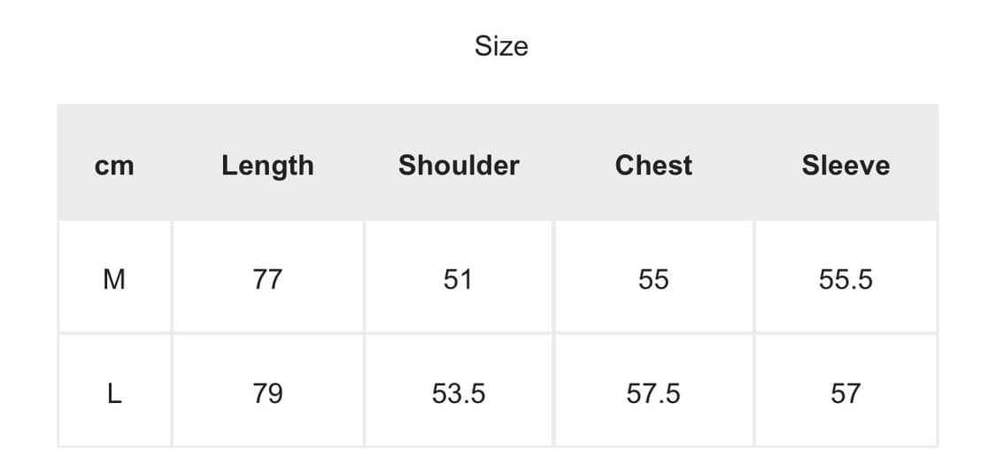Click the L length value 79

(x=267, y=392)
